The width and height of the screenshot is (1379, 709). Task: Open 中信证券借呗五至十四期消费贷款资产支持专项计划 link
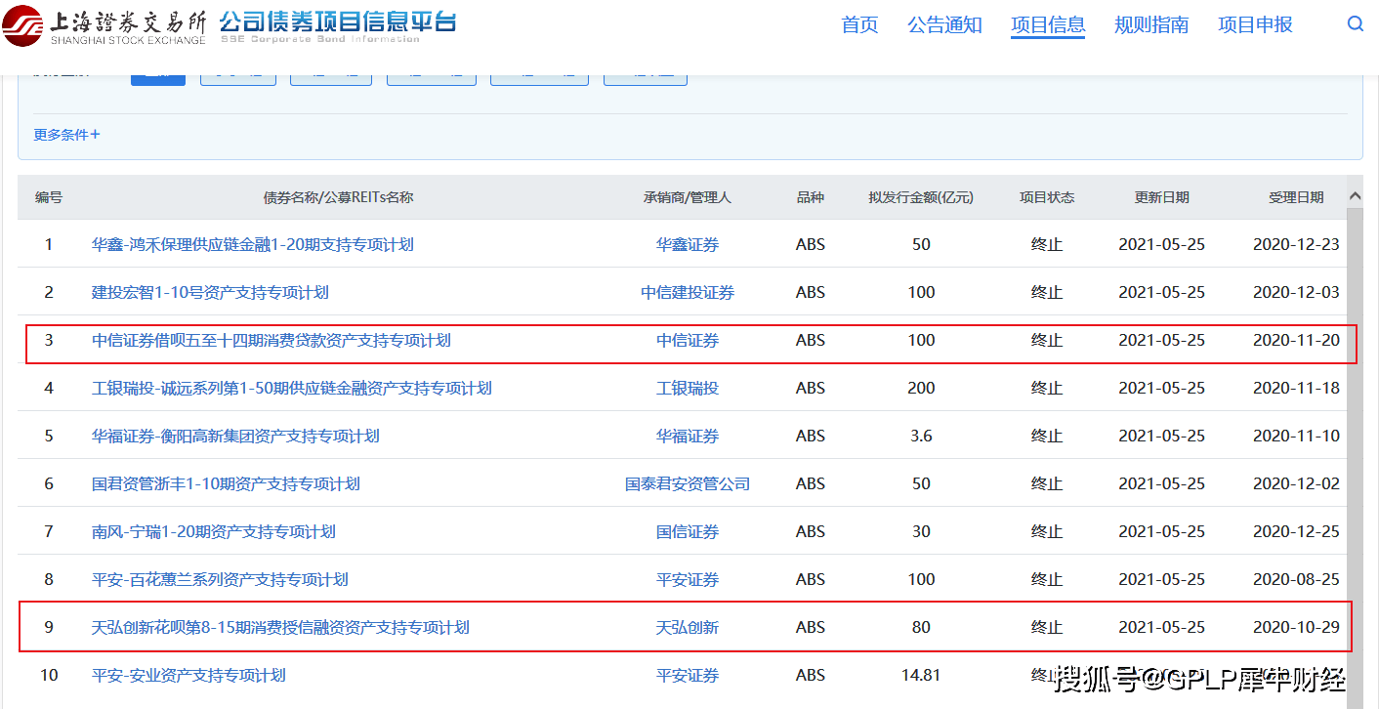point(272,340)
